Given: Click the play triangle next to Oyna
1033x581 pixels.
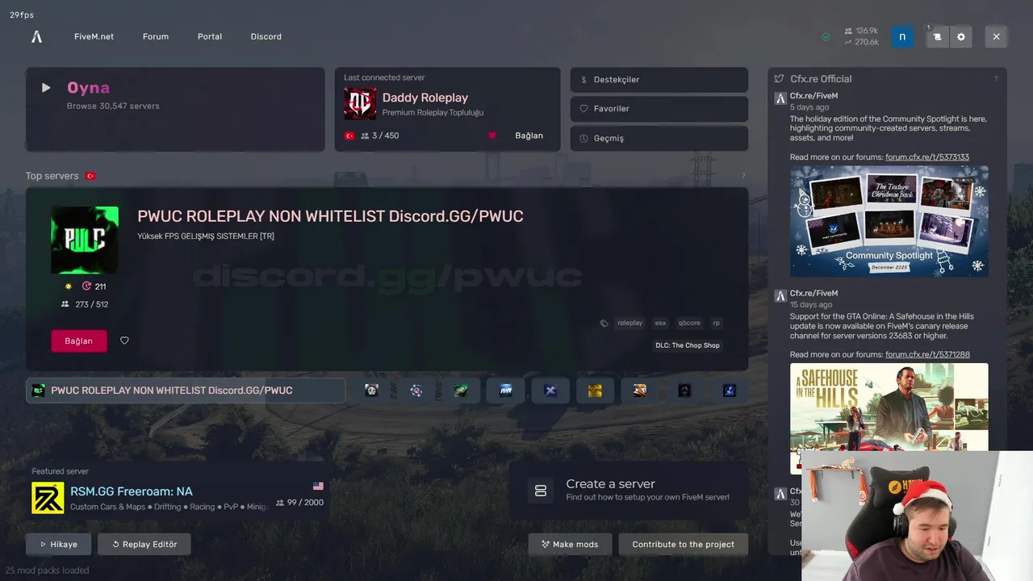Looking at the screenshot, I should tap(46, 88).
